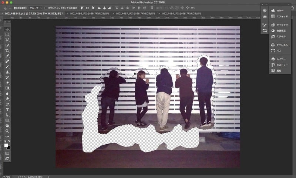Click the 77.75% zoom level field

[x=6, y=176]
